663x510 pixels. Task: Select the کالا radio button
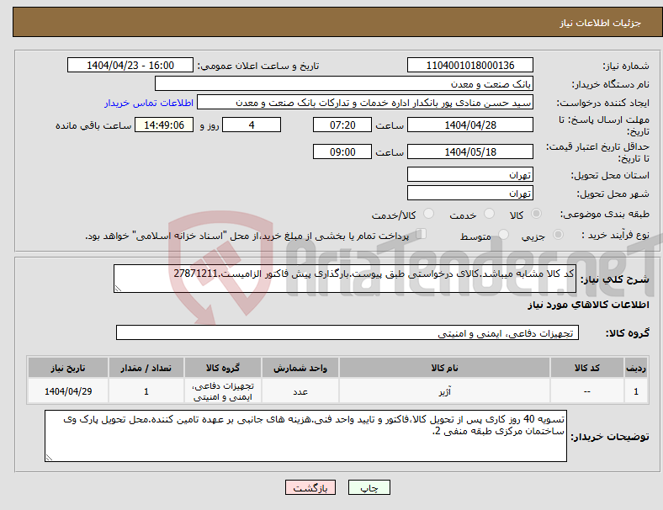(x=536, y=214)
